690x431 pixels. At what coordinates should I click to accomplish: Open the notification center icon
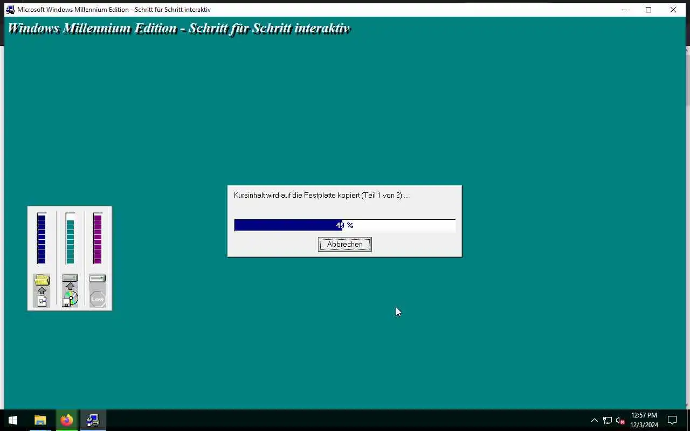point(672,420)
